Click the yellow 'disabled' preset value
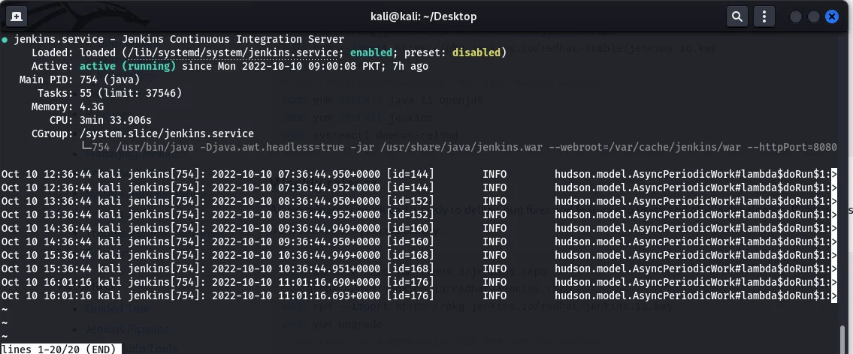The width and height of the screenshot is (853, 354). click(476, 52)
